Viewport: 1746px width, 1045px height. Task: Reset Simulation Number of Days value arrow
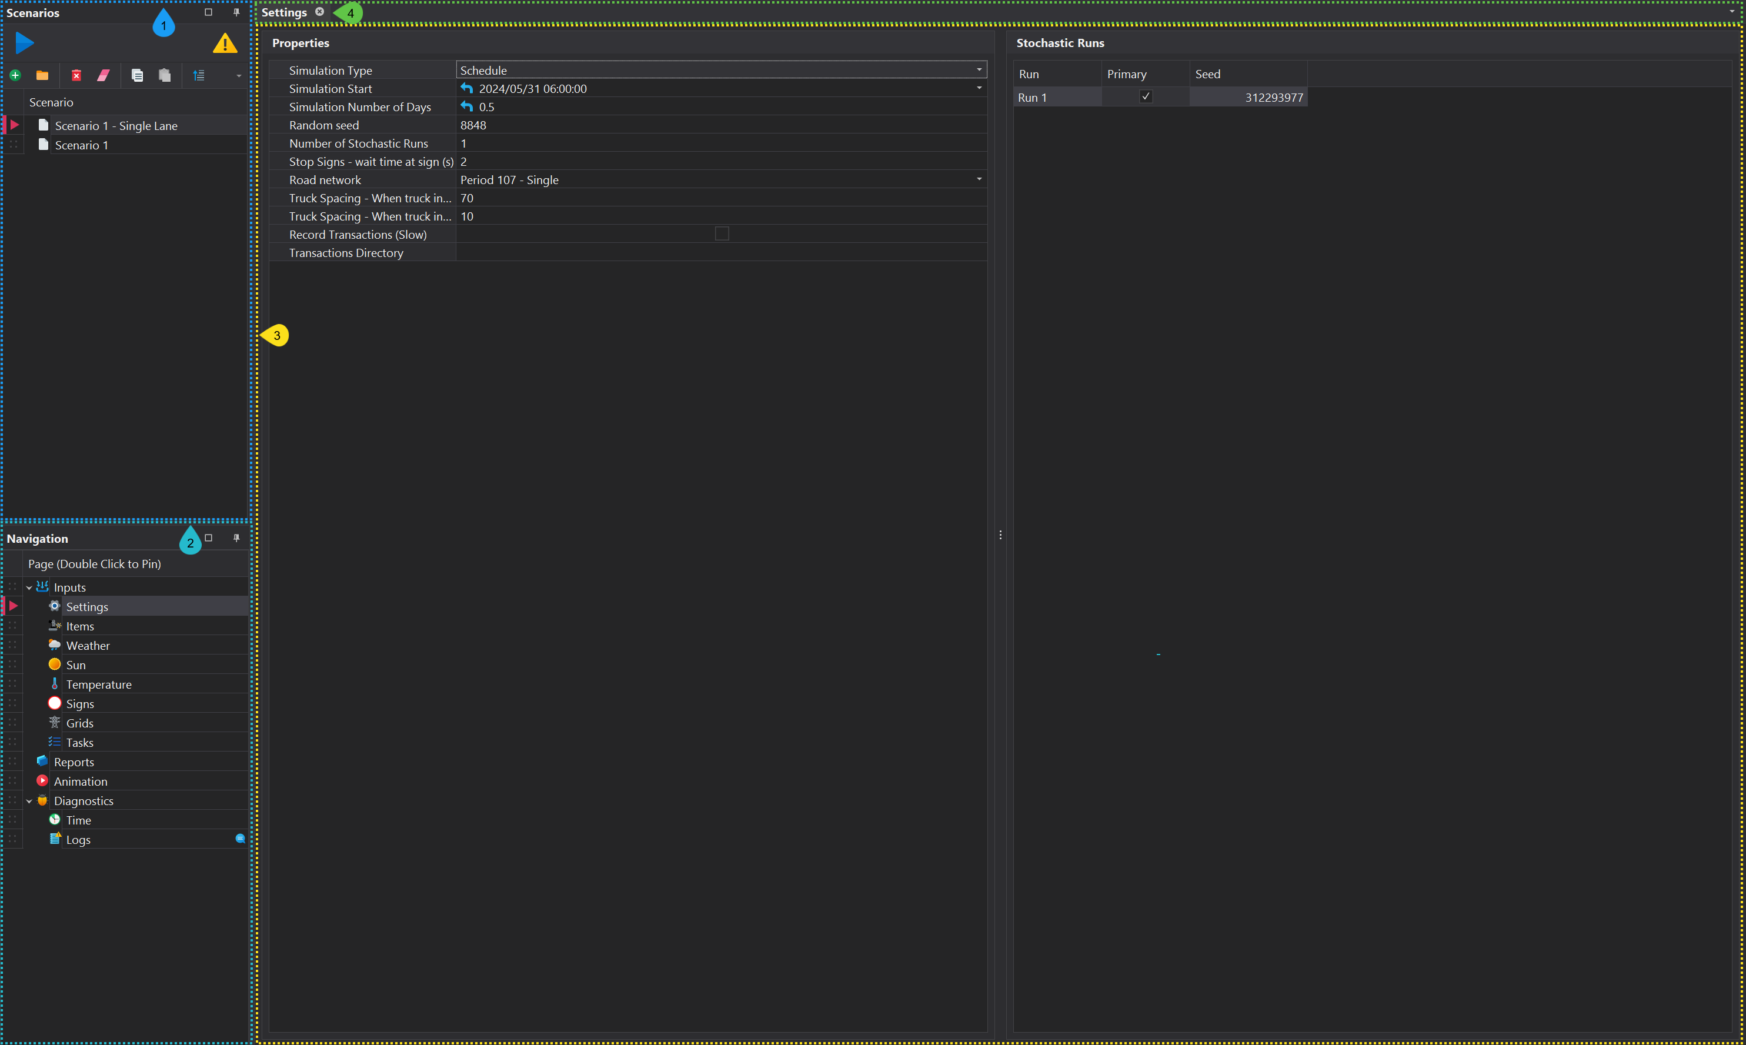(x=467, y=106)
